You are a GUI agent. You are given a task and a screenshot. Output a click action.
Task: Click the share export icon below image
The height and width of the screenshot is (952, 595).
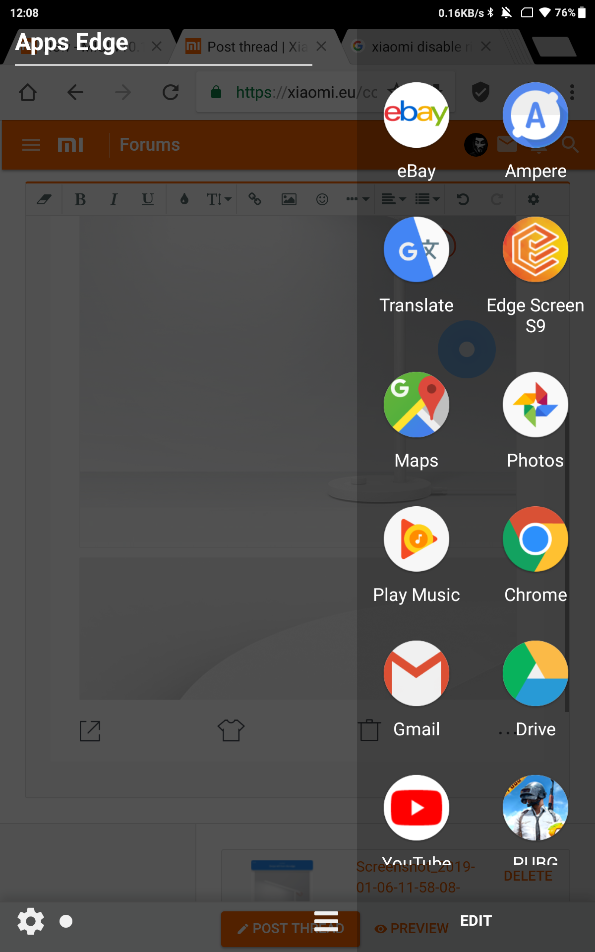click(x=90, y=731)
